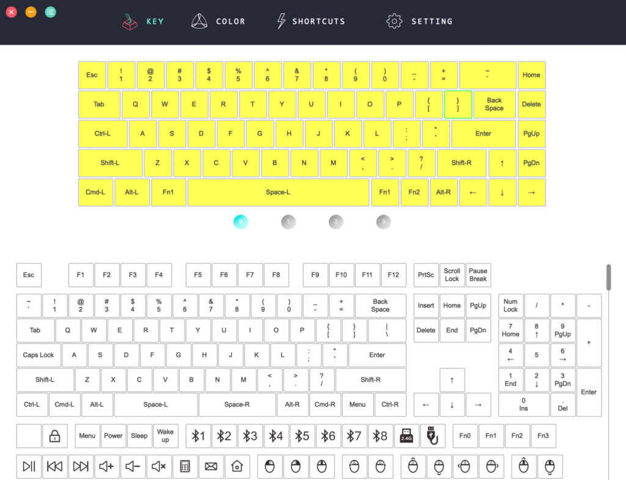Click the yellow Ctrl-L key in layout
Image resolution: width=626 pixels, height=480 pixels.
tap(103, 134)
